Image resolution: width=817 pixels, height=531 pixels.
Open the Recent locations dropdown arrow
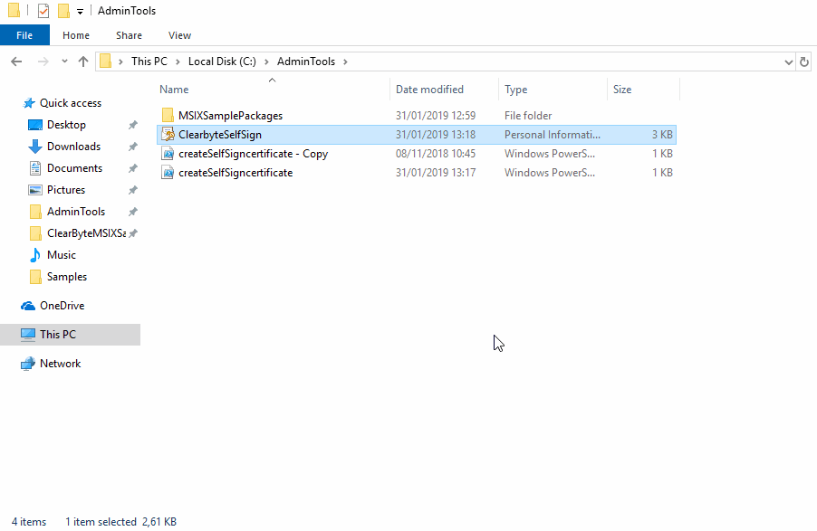[x=64, y=62]
